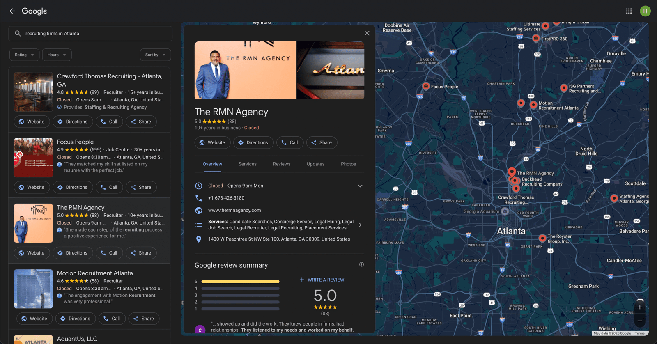Get Directions to Crawford Thomas Recruiting

pos(73,122)
